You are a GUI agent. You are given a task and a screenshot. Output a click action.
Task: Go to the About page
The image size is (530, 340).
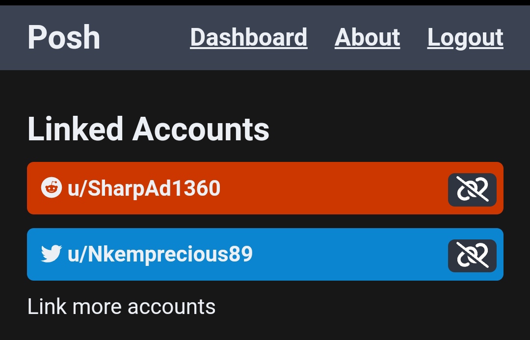pyautogui.click(x=368, y=37)
